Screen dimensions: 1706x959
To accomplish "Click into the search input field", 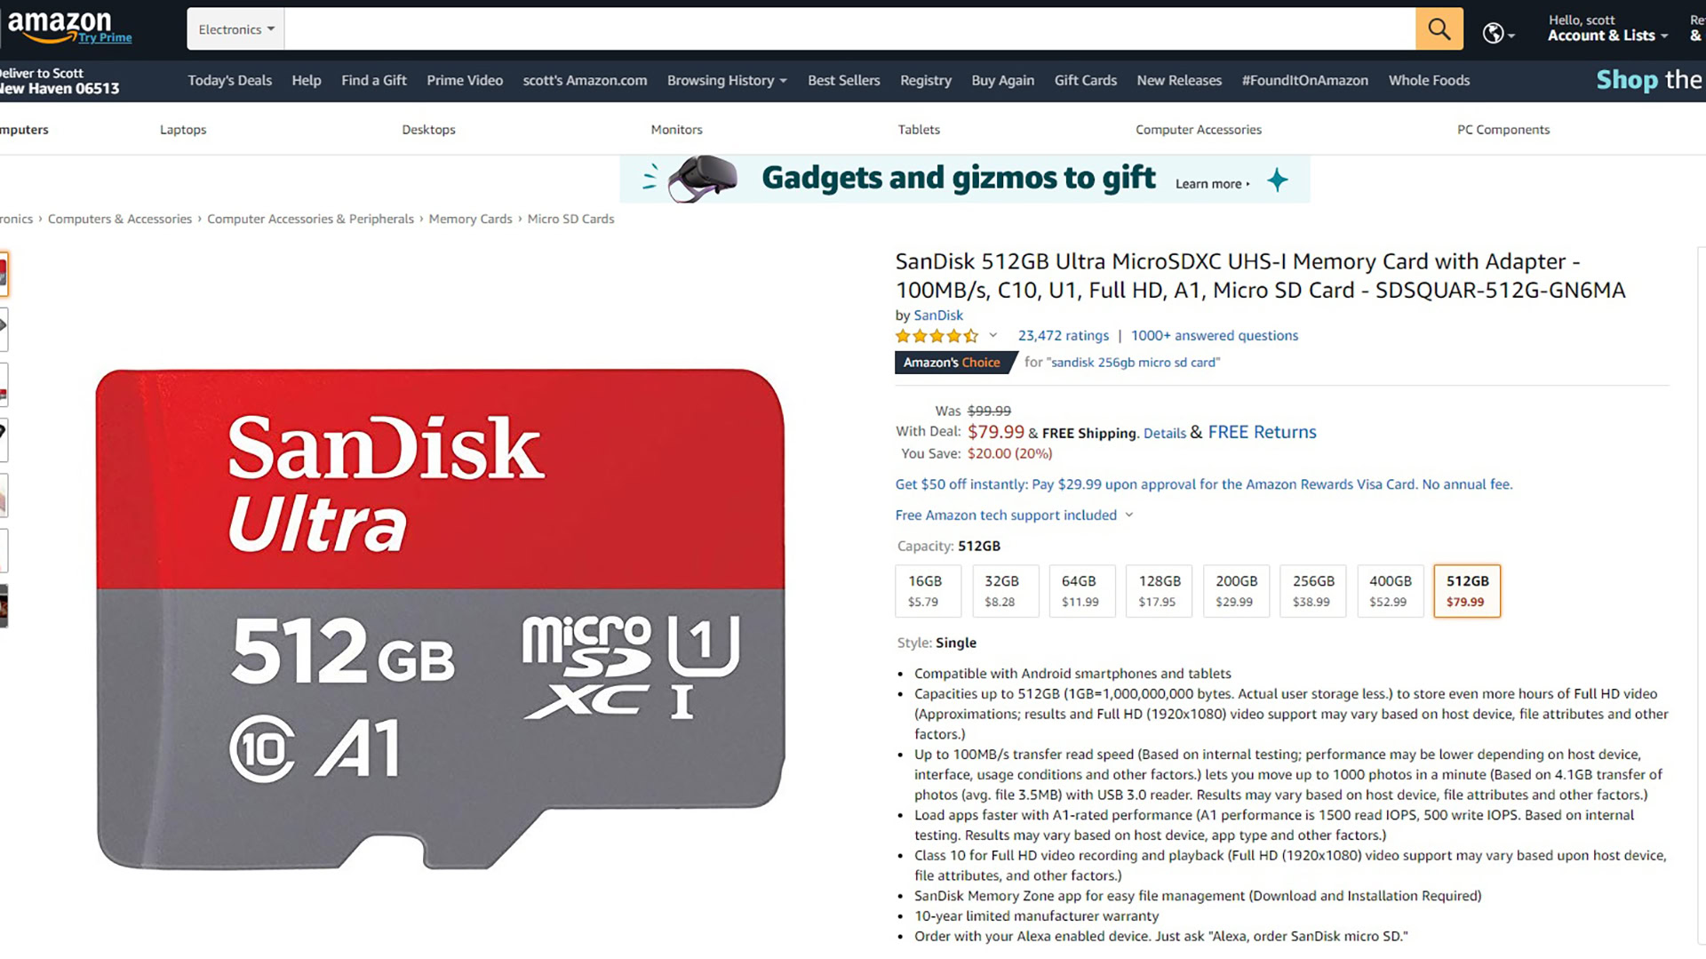I will tap(849, 29).
